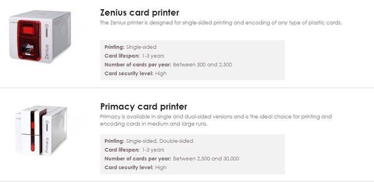Image resolution: width=374 pixels, height=182 pixels.
Task: Click the Primacy card printer product image
Action: click(x=41, y=130)
